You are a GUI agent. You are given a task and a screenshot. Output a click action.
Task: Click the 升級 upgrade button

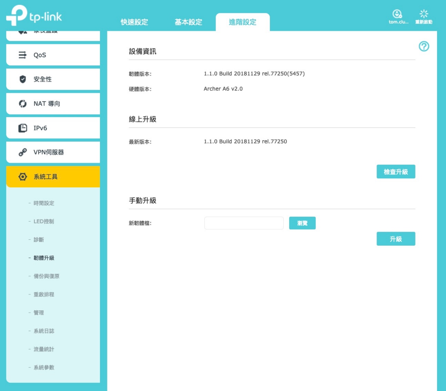395,239
